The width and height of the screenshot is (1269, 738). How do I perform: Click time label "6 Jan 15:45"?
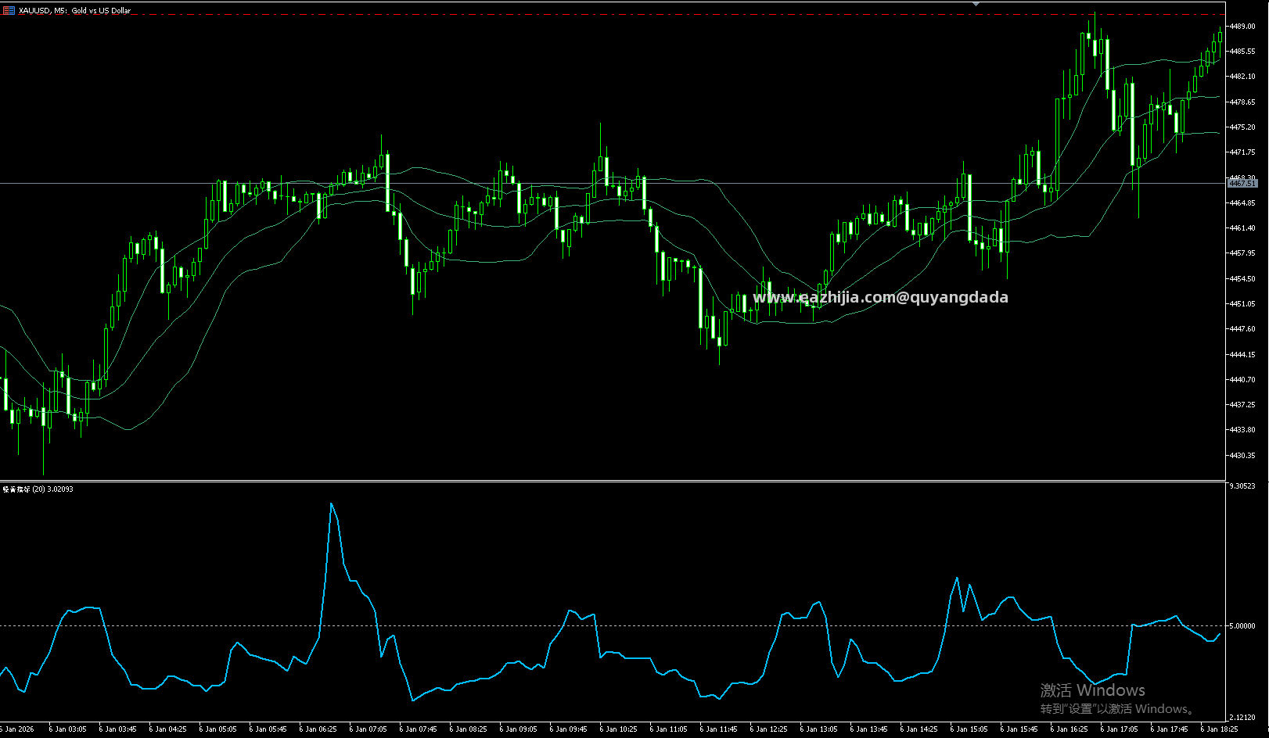click(x=1019, y=729)
